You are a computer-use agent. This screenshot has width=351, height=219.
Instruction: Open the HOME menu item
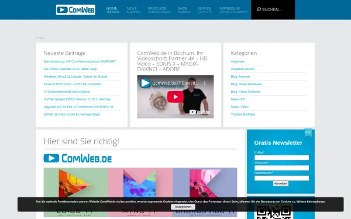112,10
